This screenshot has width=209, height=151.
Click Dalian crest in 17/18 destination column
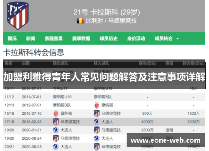coord(97,122)
